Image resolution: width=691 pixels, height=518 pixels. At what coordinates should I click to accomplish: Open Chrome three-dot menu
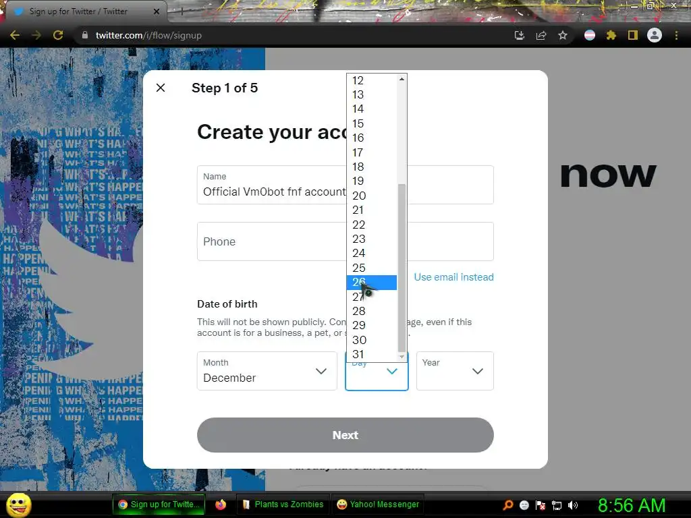[x=676, y=35]
